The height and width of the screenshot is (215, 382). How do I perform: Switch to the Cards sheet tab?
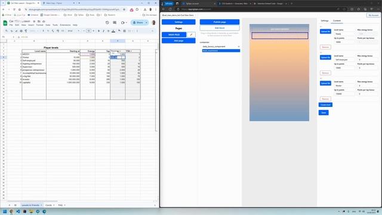(48, 205)
